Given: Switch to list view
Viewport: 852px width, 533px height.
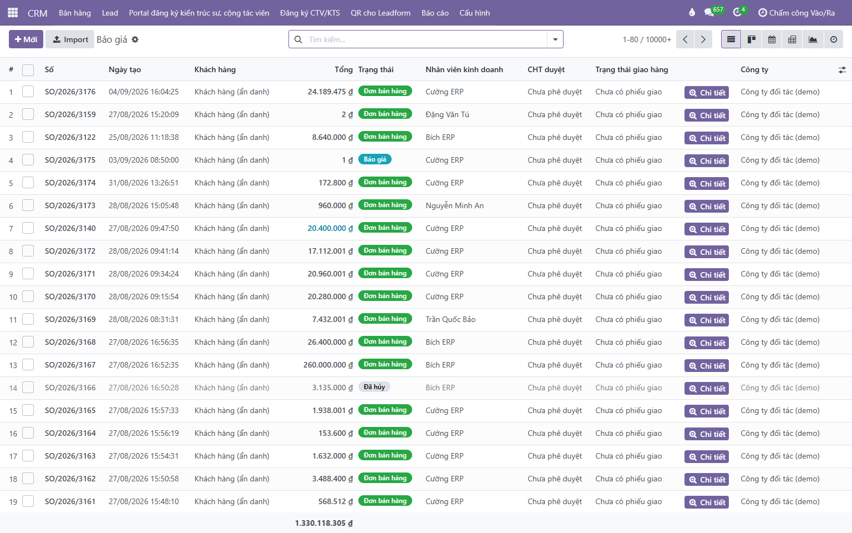Looking at the screenshot, I should click(731, 39).
